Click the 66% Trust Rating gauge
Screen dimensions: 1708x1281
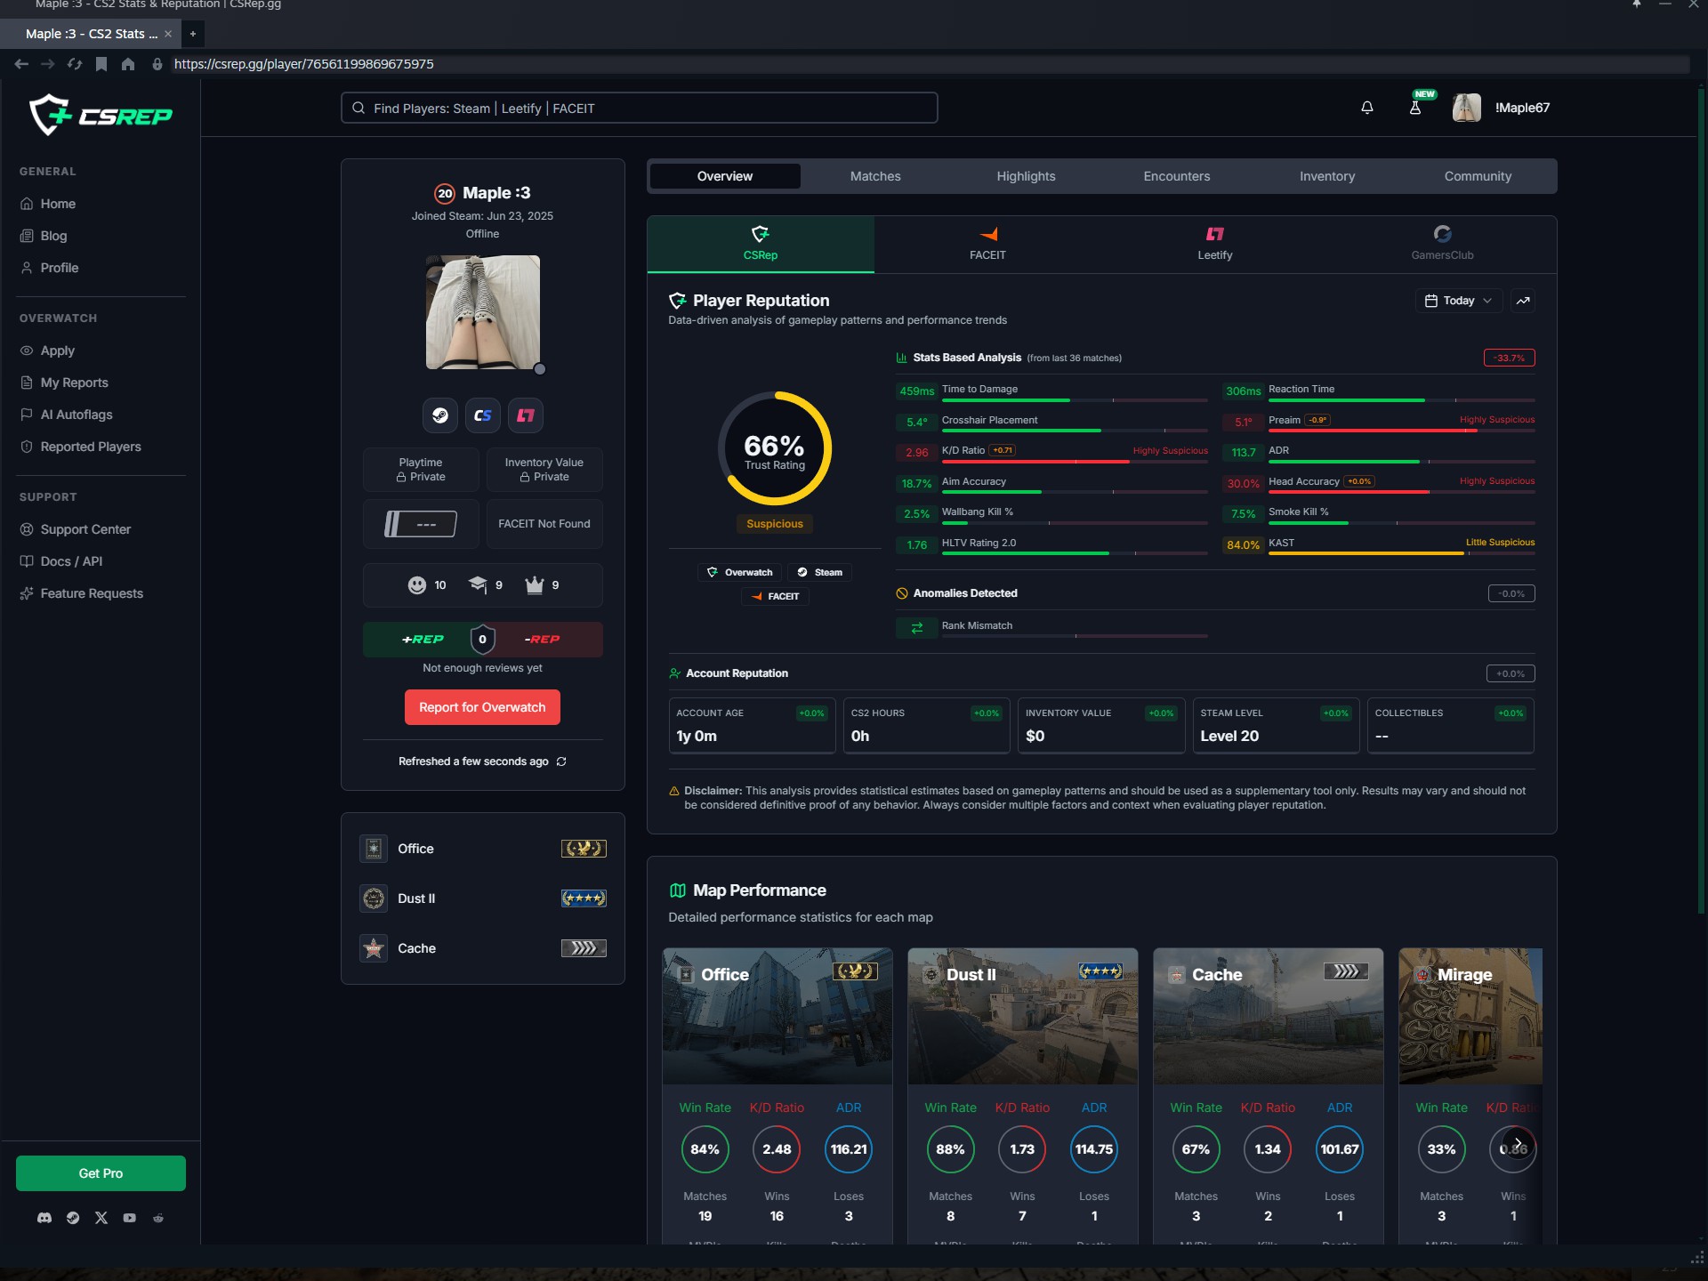point(775,448)
